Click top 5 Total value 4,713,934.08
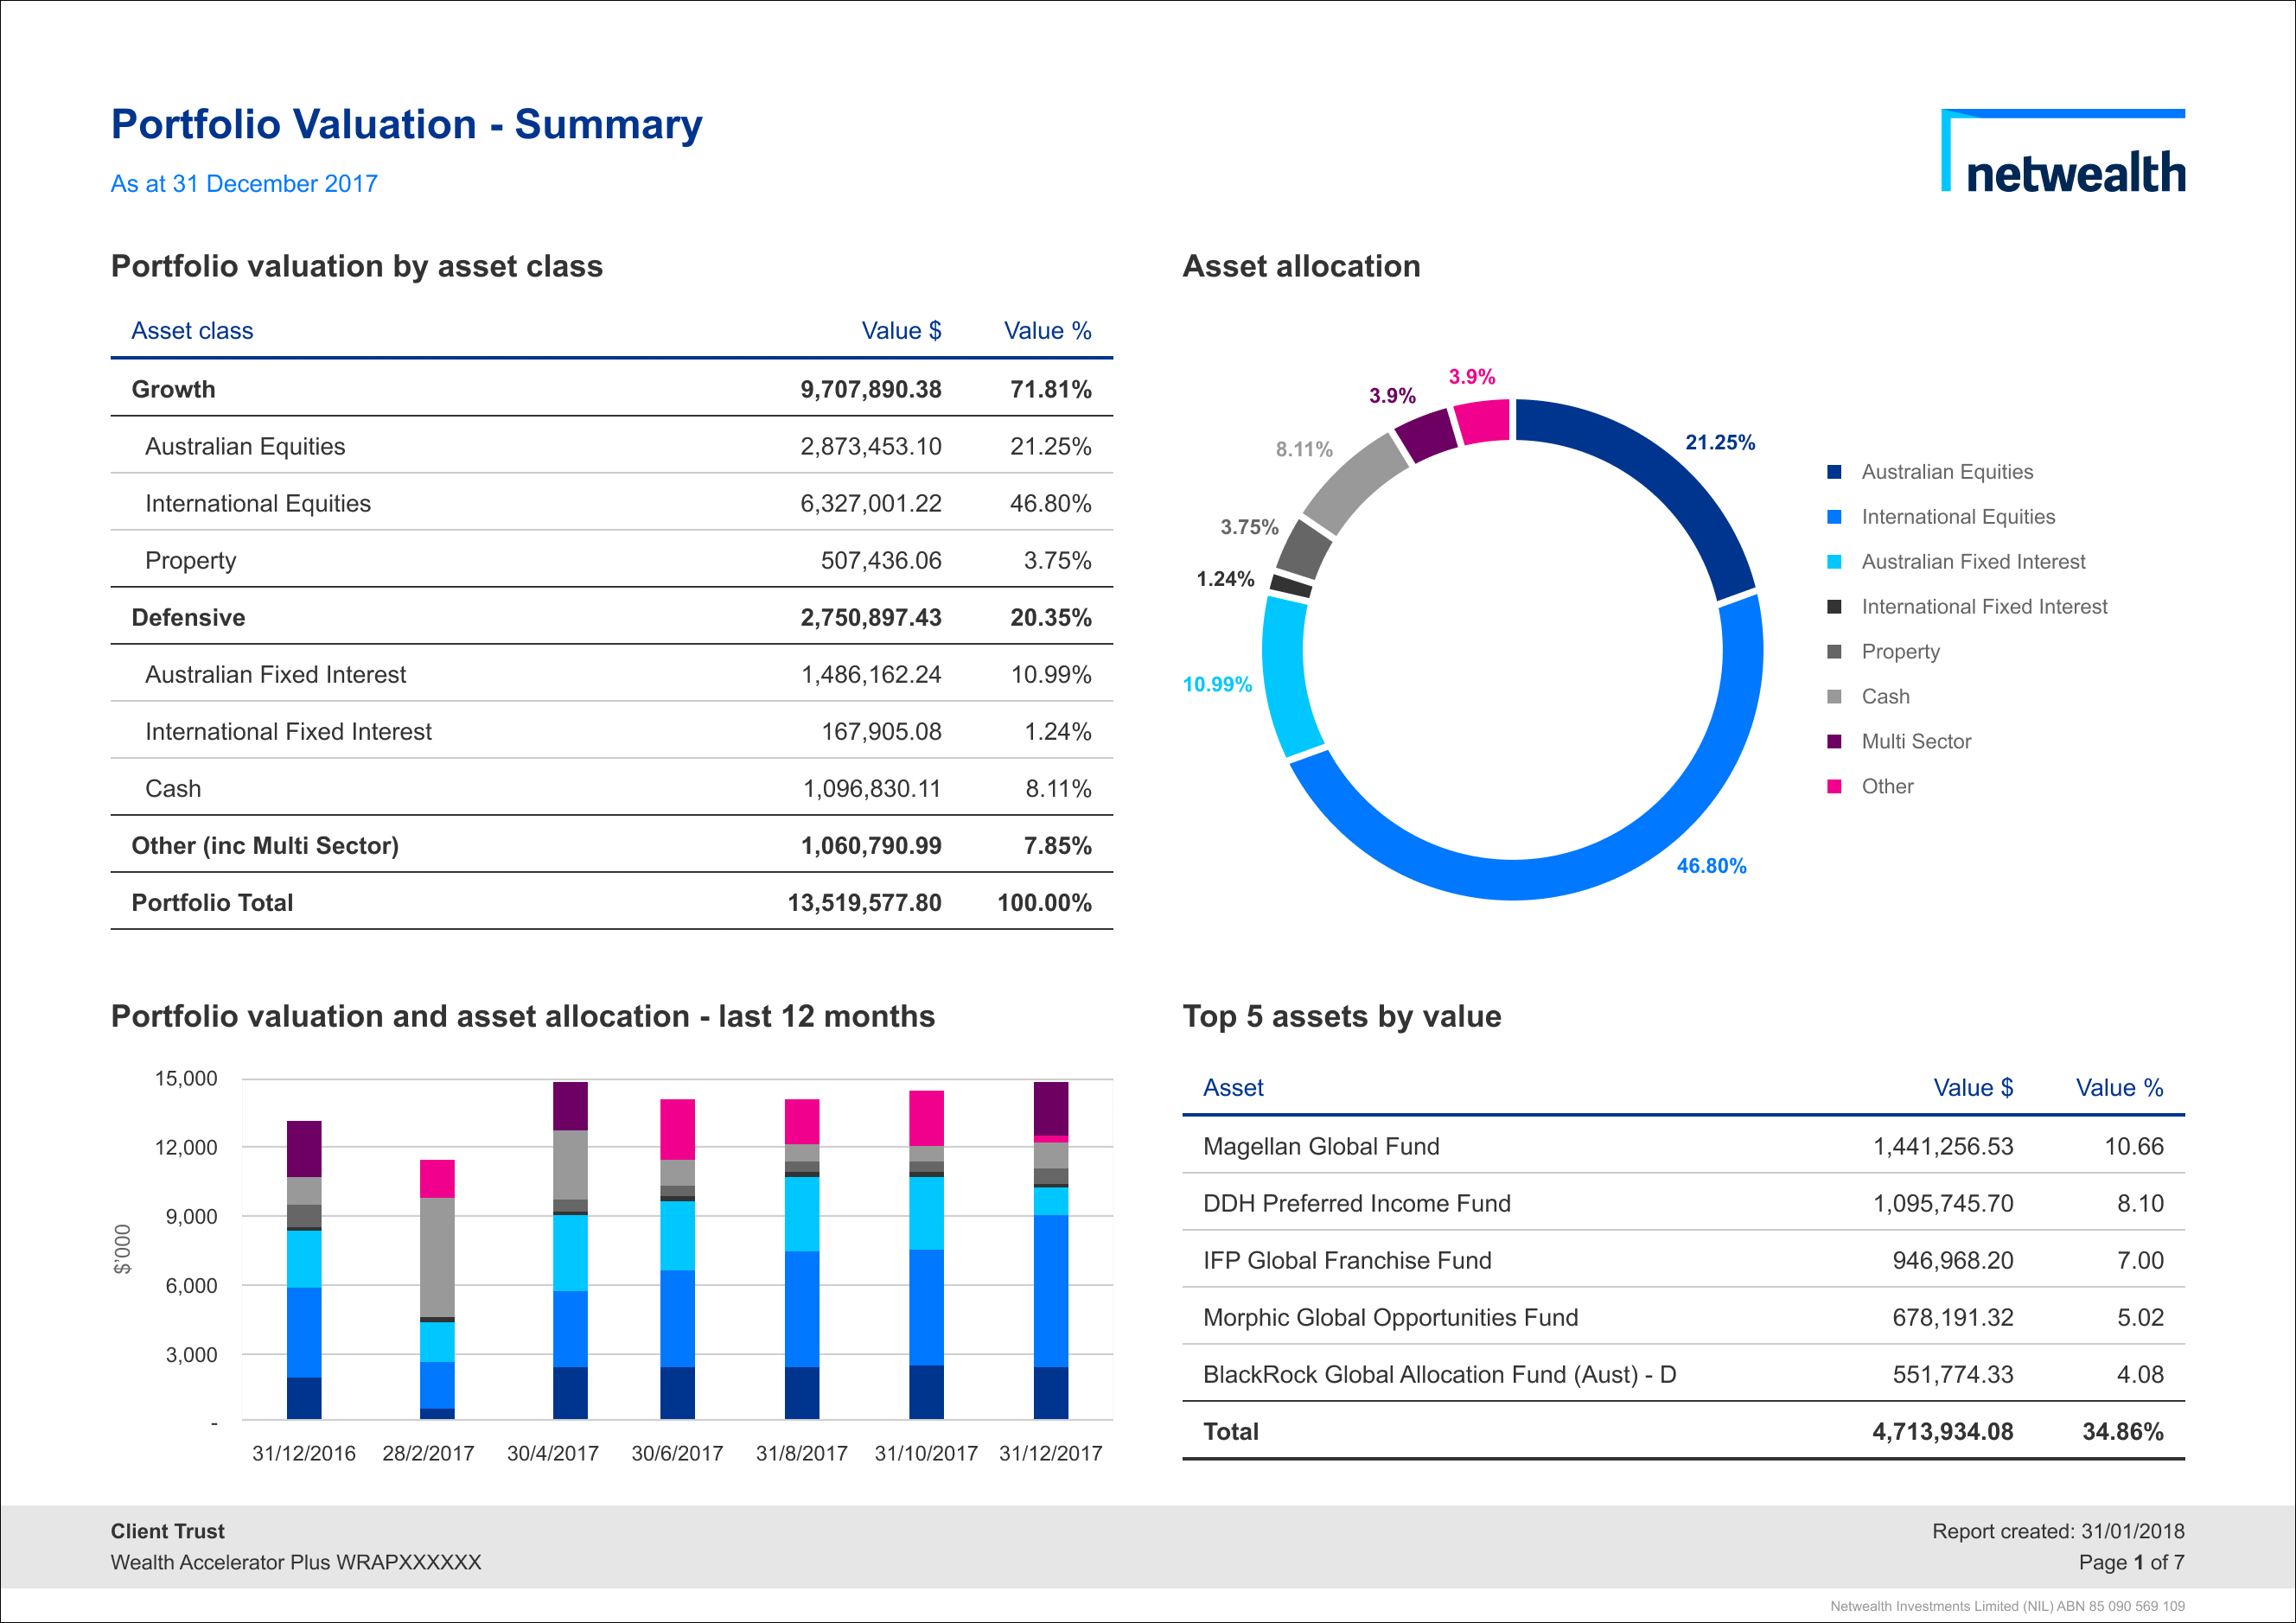The image size is (2296, 1623). (x=1942, y=1431)
